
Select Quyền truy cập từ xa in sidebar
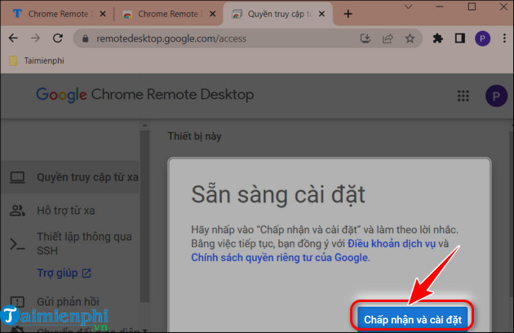pos(70,177)
